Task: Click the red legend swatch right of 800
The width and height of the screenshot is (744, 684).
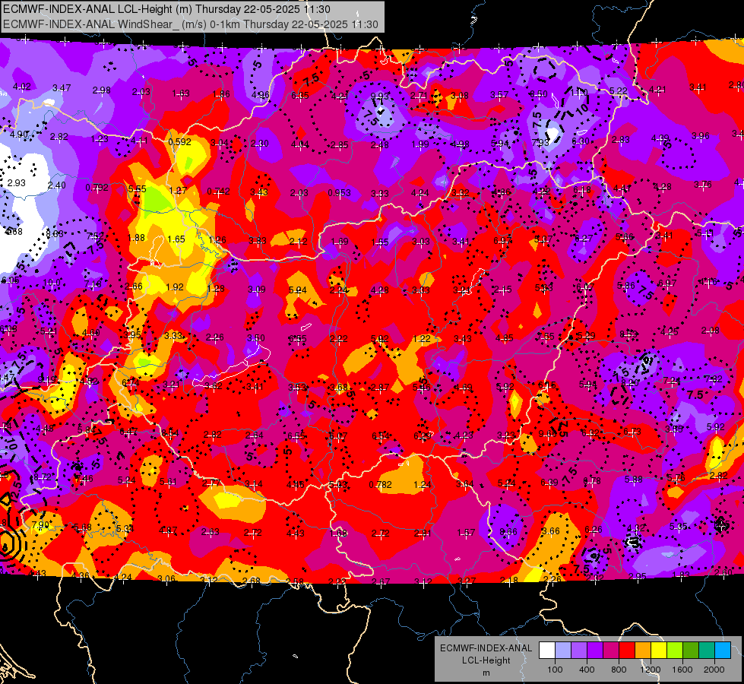Action: [627, 651]
